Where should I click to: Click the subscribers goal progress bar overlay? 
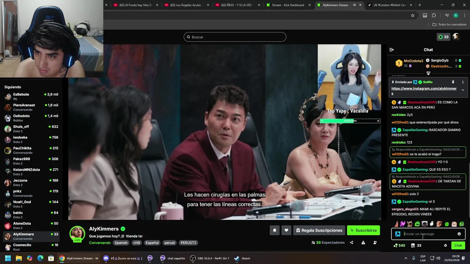(350, 121)
